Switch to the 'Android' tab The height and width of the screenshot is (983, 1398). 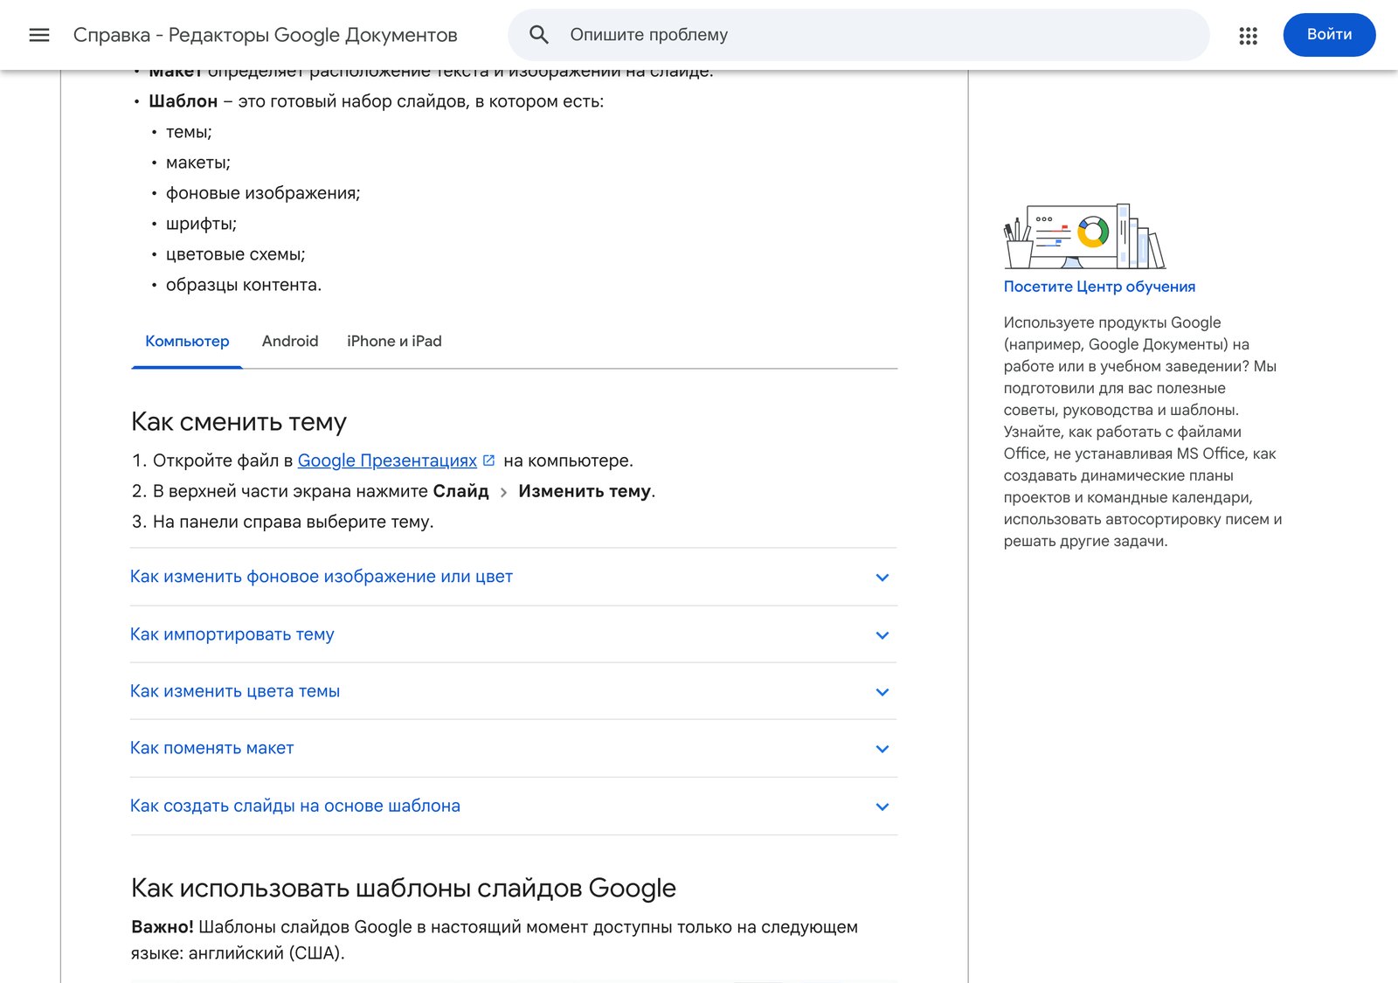[290, 342]
